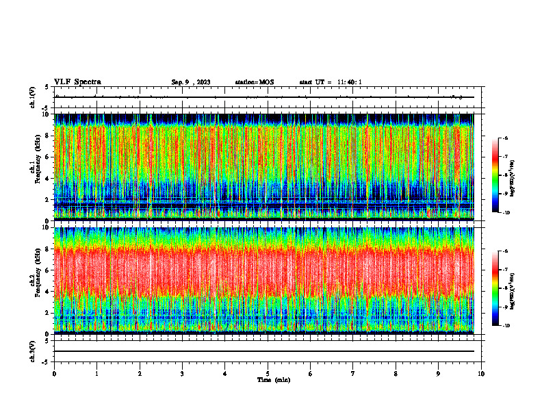Screen dimensions: 542x419
Task: Click ch.2 frequency tick "8" kHz
Action: pyautogui.click(x=48, y=249)
